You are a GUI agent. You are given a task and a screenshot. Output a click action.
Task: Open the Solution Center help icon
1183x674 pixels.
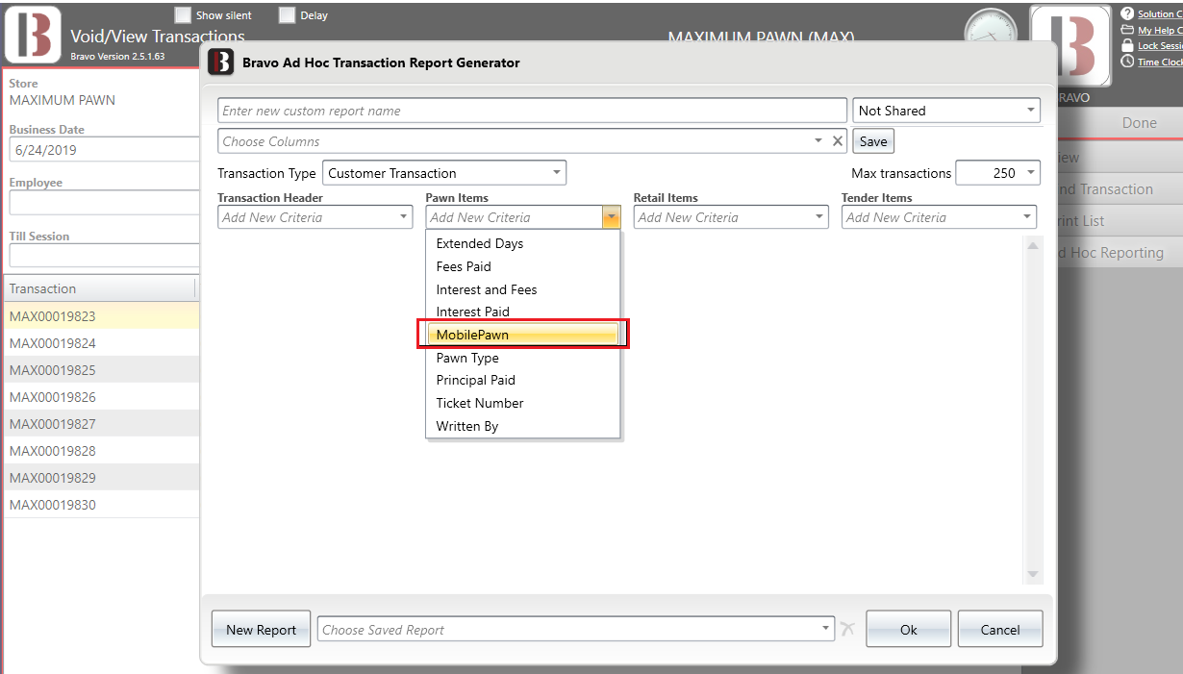pos(1127,14)
